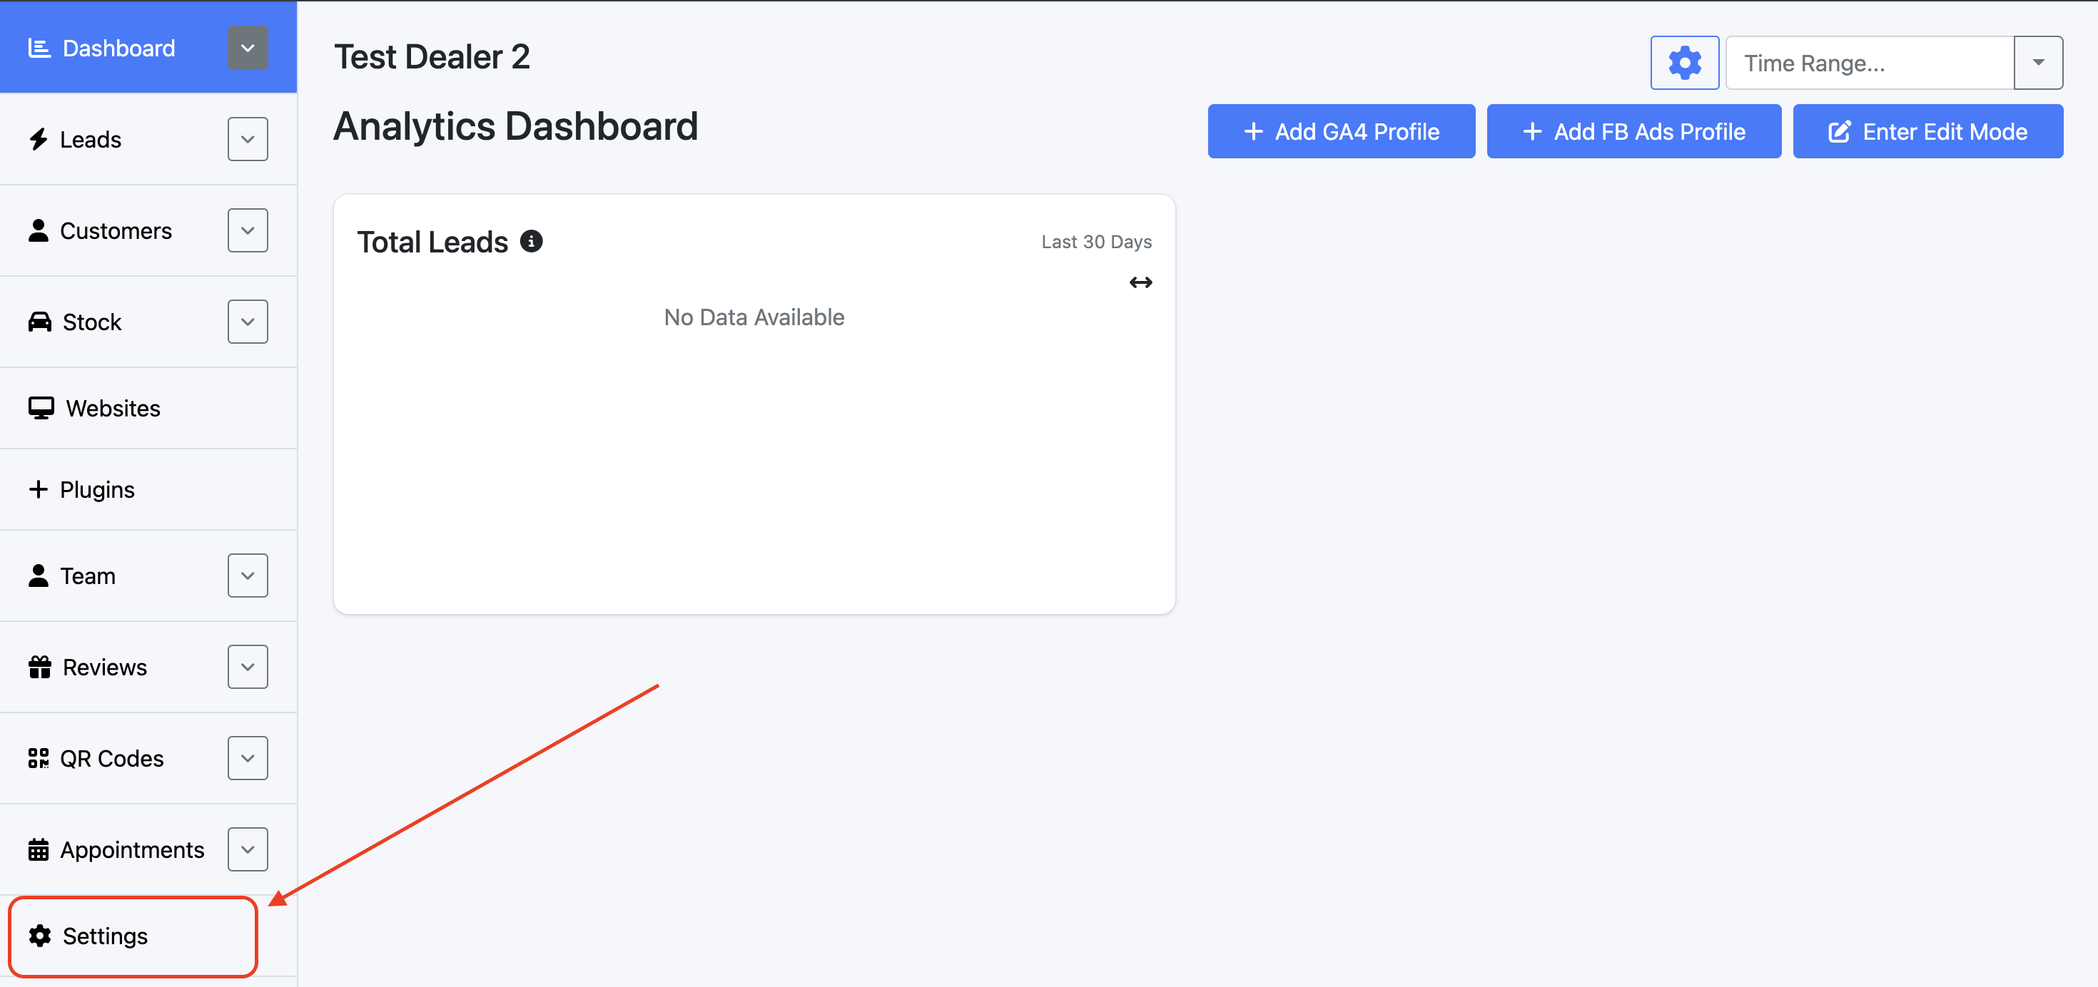2098x987 pixels.
Task: Expand the Leads submenu chevron
Action: (x=248, y=139)
